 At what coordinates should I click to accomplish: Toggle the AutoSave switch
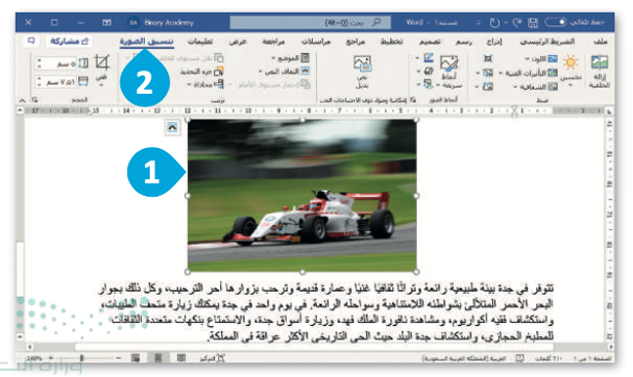point(556,22)
